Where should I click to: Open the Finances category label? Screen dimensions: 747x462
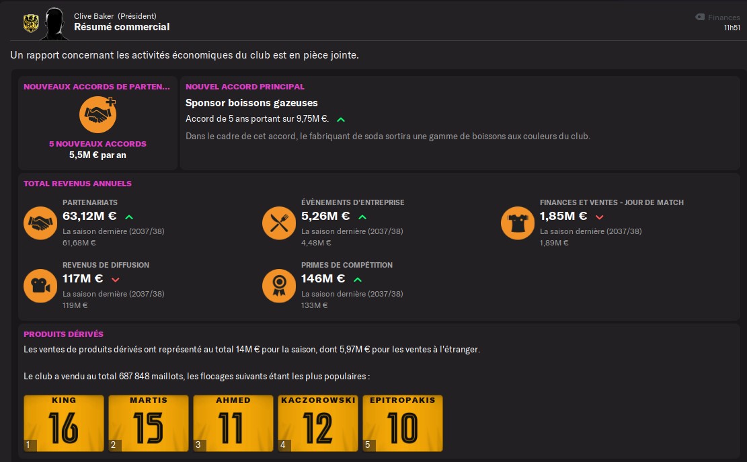[x=723, y=17]
